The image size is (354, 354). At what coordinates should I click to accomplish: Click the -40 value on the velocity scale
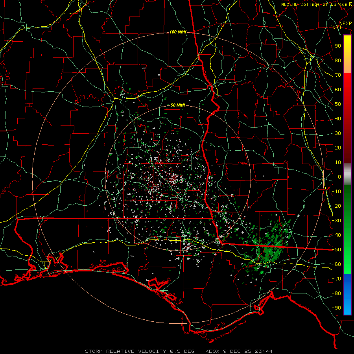(336, 235)
